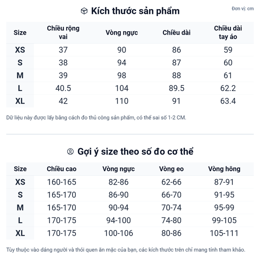
Task: Select the sleeve length value 62.2
Action: pyautogui.click(x=228, y=88)
